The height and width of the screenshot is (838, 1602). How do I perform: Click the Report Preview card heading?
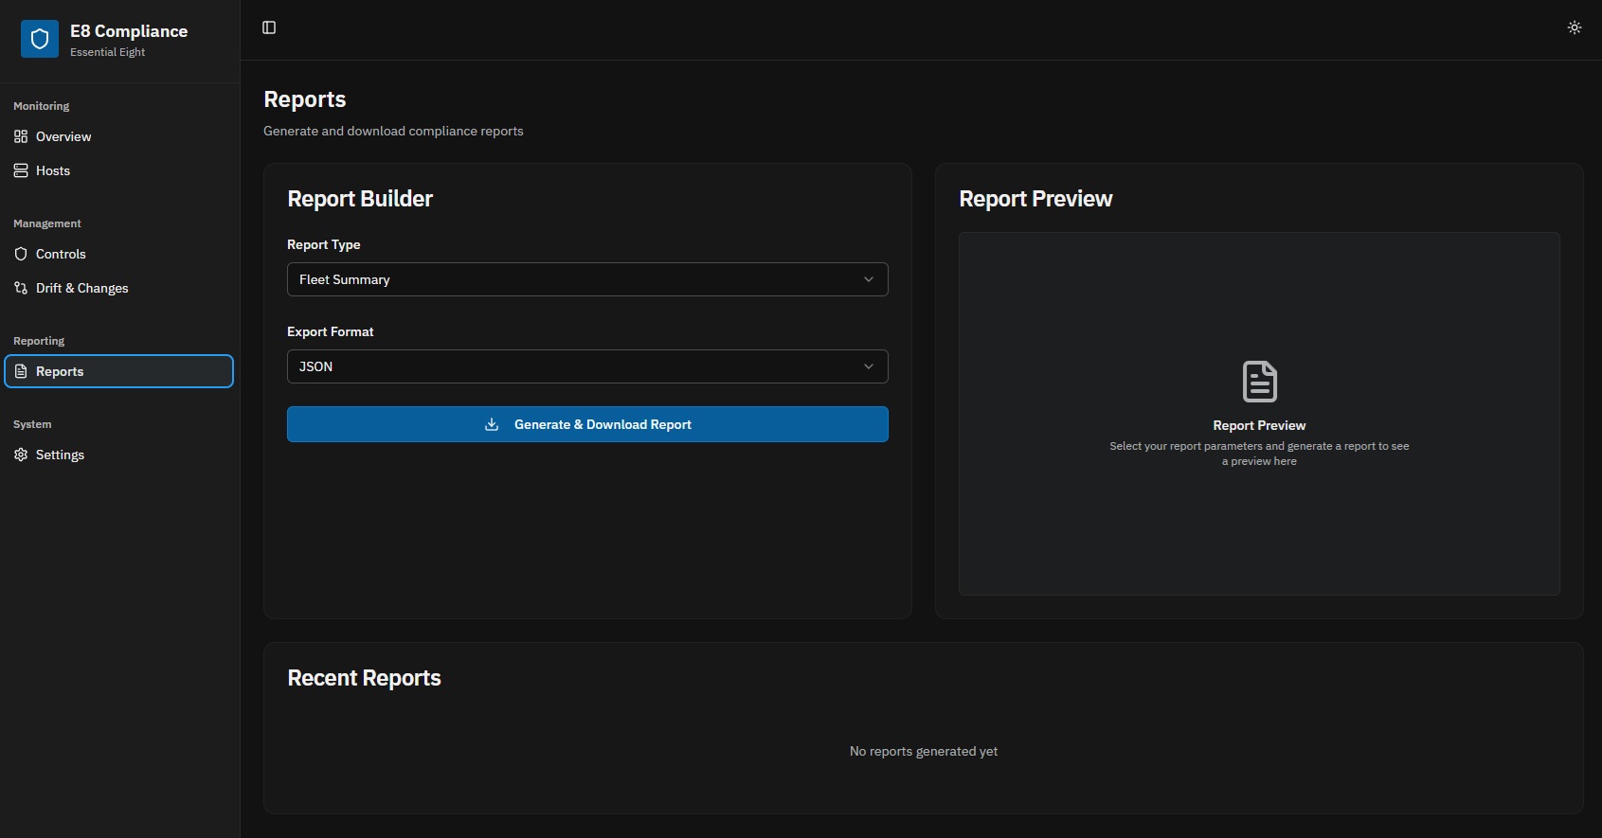pos(1035,199)
